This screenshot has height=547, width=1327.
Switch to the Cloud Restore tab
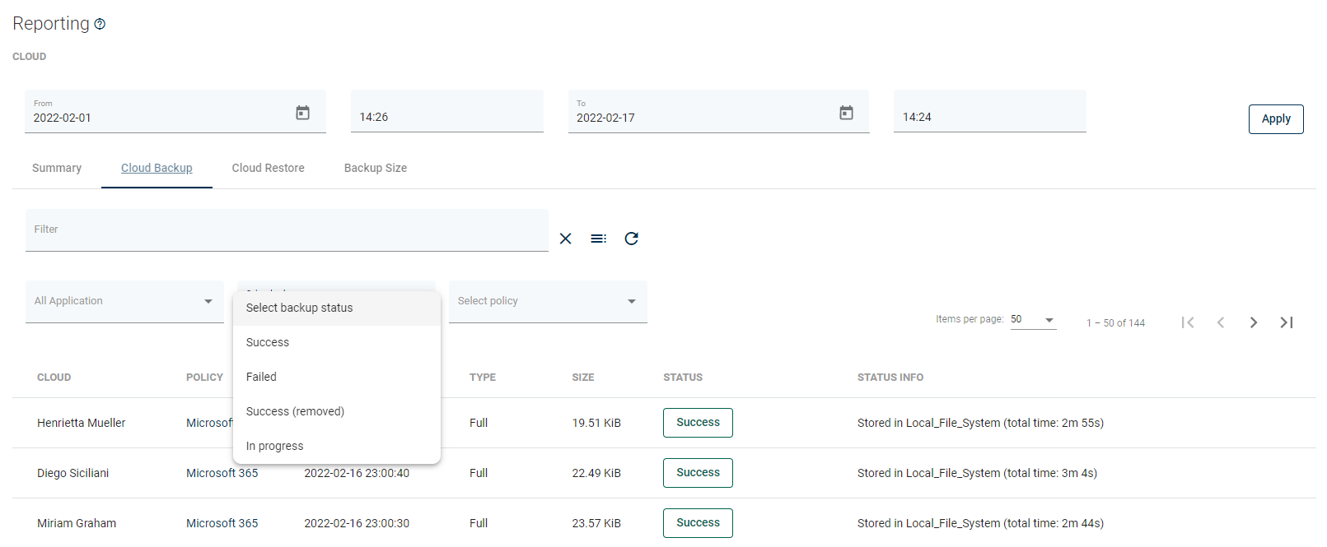[x=268, y=168]
